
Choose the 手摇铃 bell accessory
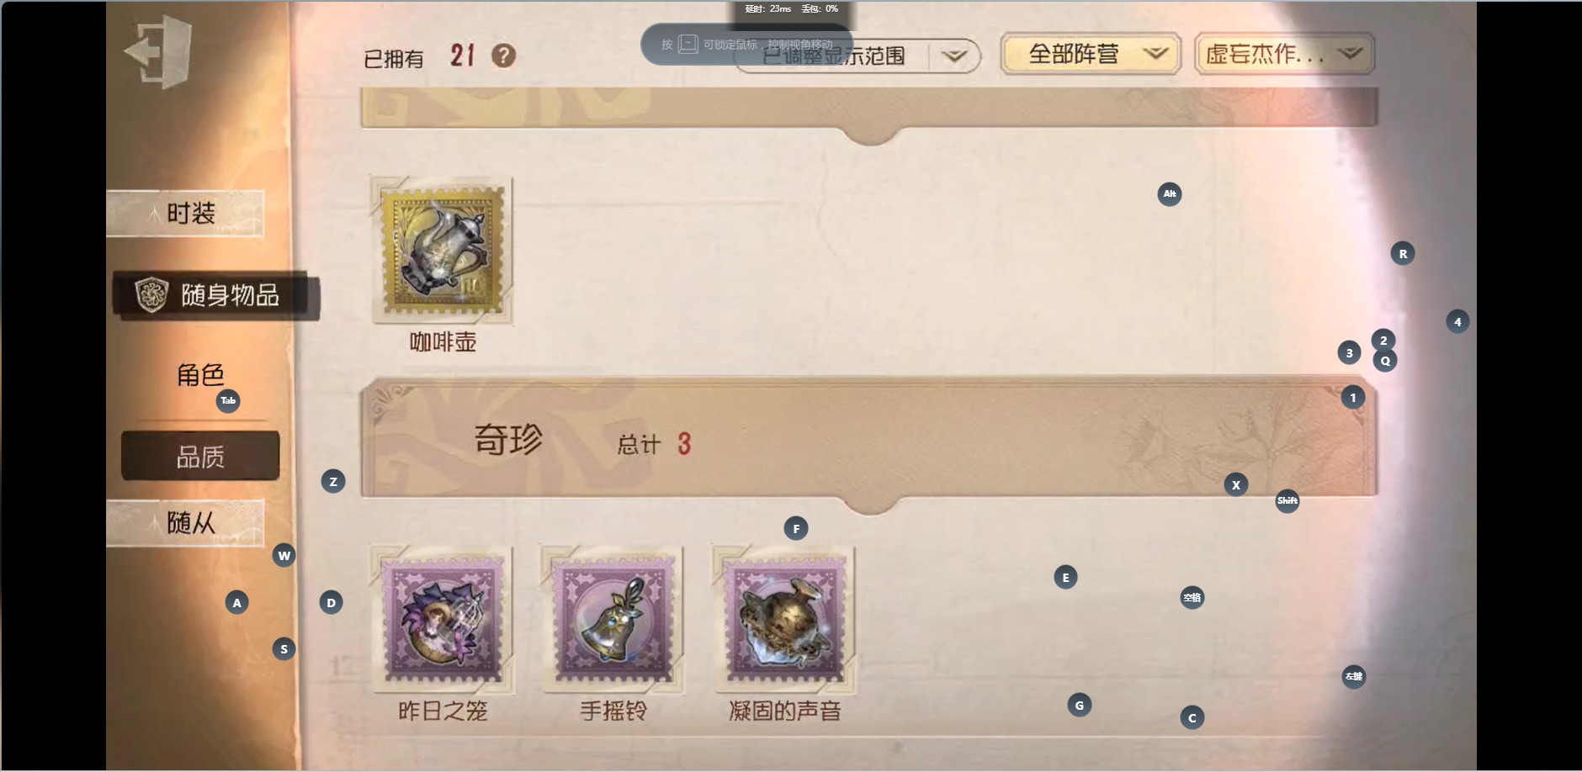[x=612, y=620]
